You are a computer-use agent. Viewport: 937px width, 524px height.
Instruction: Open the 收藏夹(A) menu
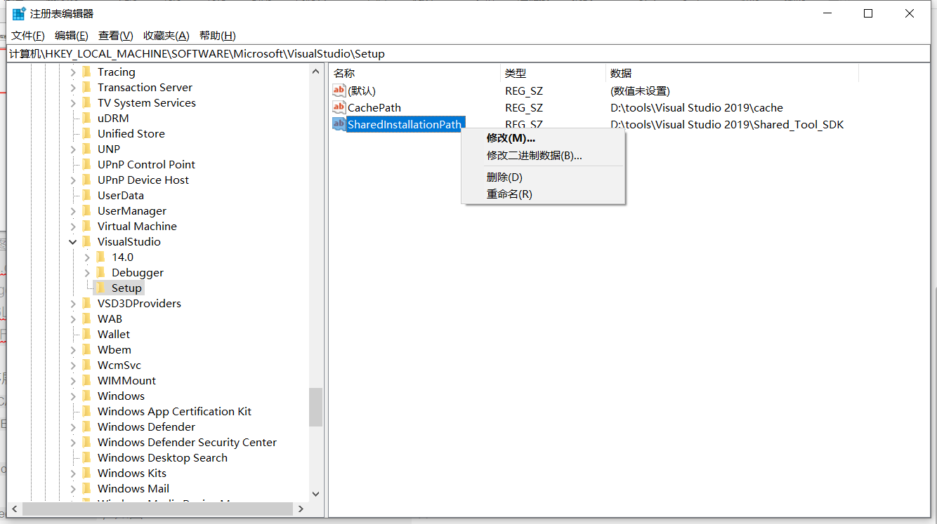[166, 36]
